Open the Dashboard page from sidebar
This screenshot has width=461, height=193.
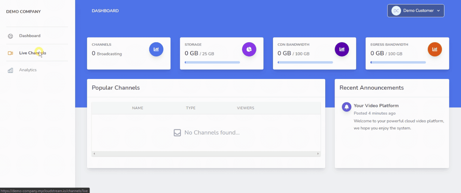[x=30, y=36]
